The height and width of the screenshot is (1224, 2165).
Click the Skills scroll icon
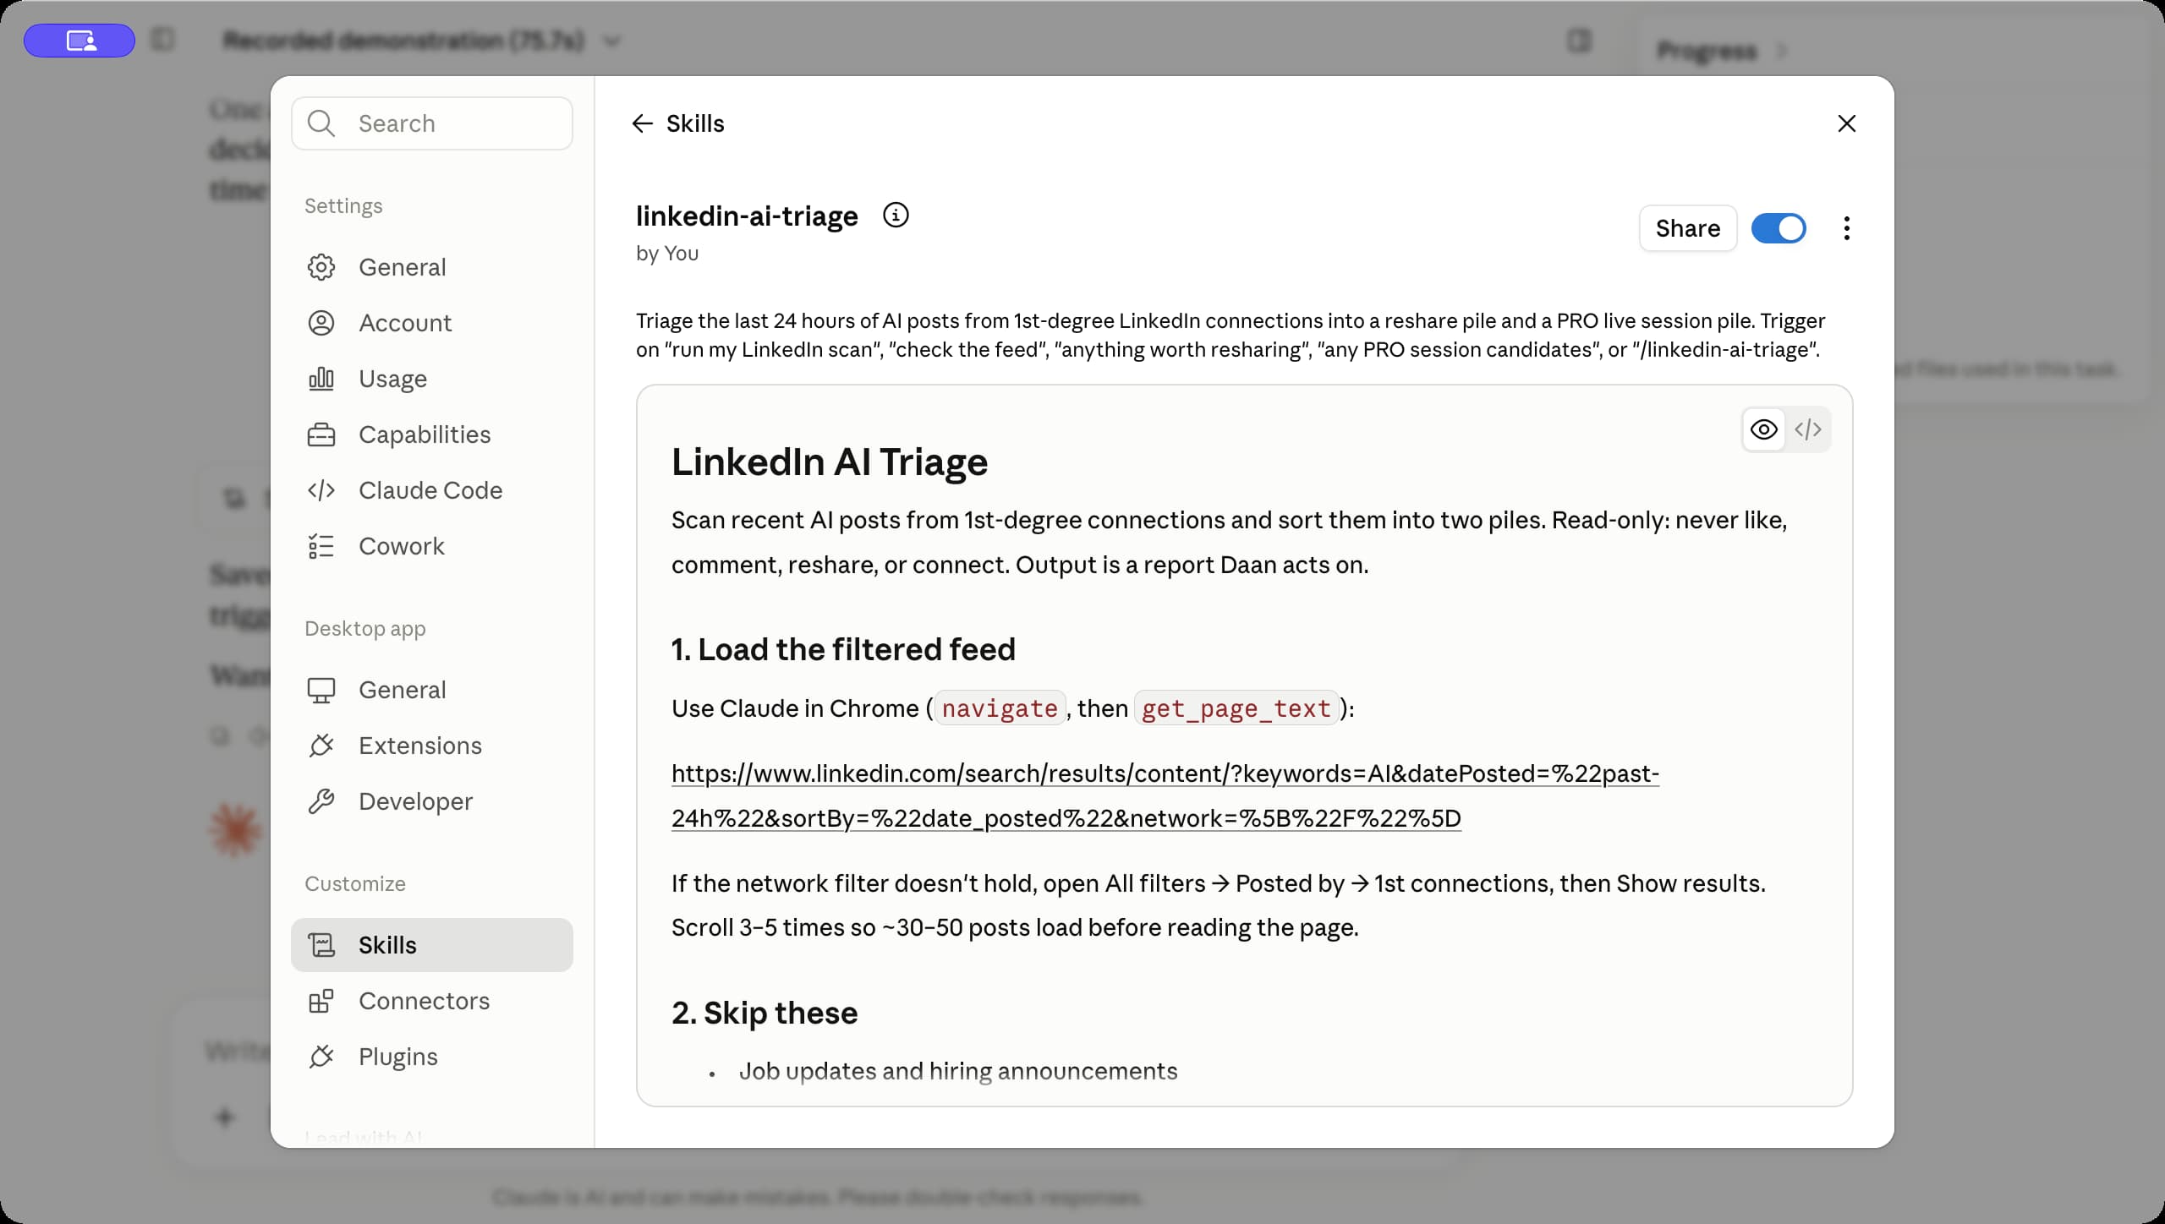pyautogui.click(x=321, y=945)
